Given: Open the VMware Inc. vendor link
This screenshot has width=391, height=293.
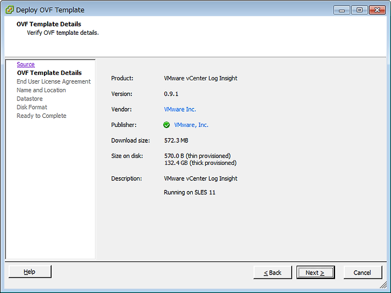Looking at the screenshot, I should coord(180,110).
